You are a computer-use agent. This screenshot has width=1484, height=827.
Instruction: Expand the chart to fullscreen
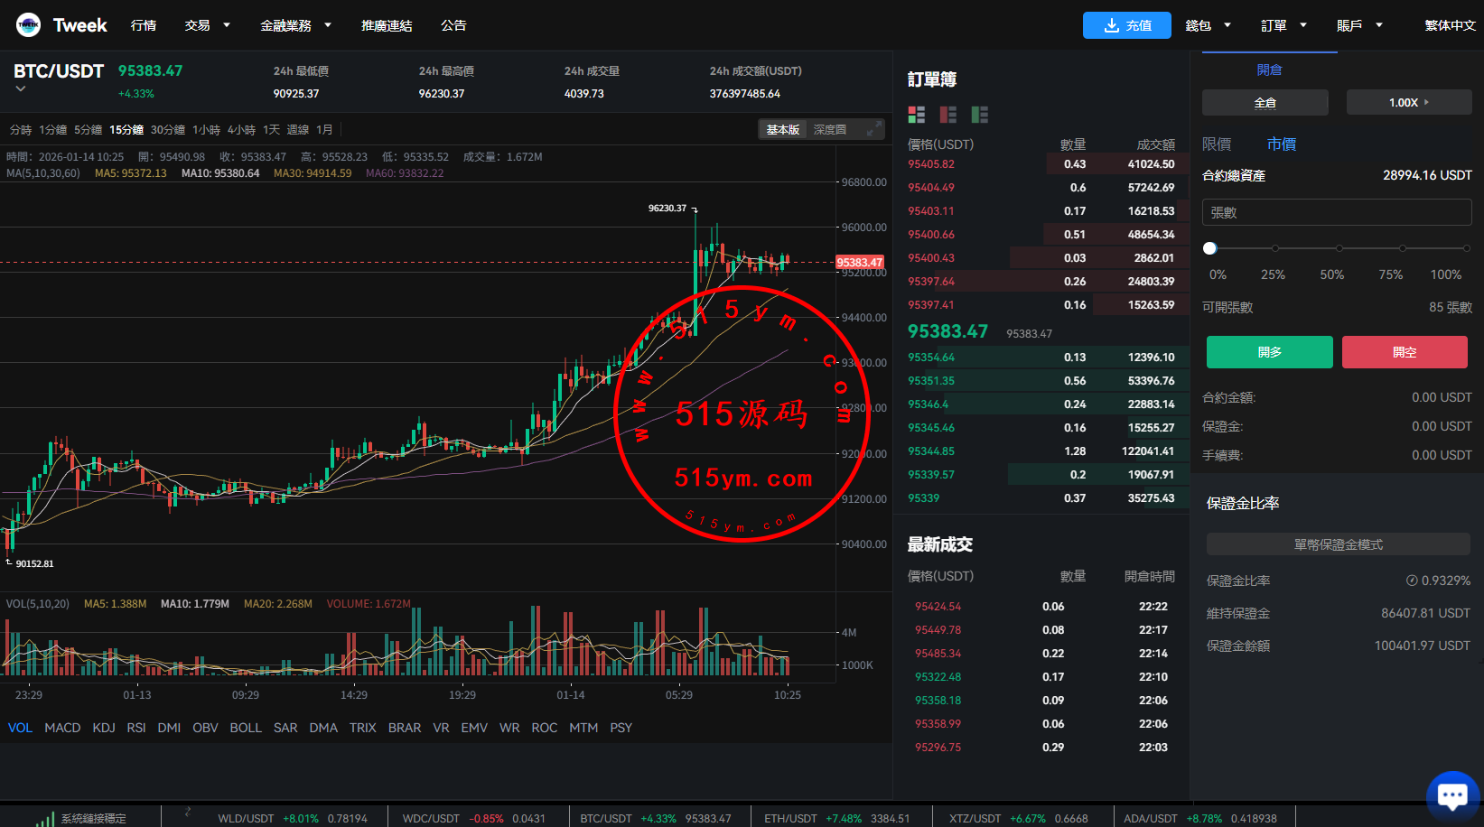[x=873, y=130]
